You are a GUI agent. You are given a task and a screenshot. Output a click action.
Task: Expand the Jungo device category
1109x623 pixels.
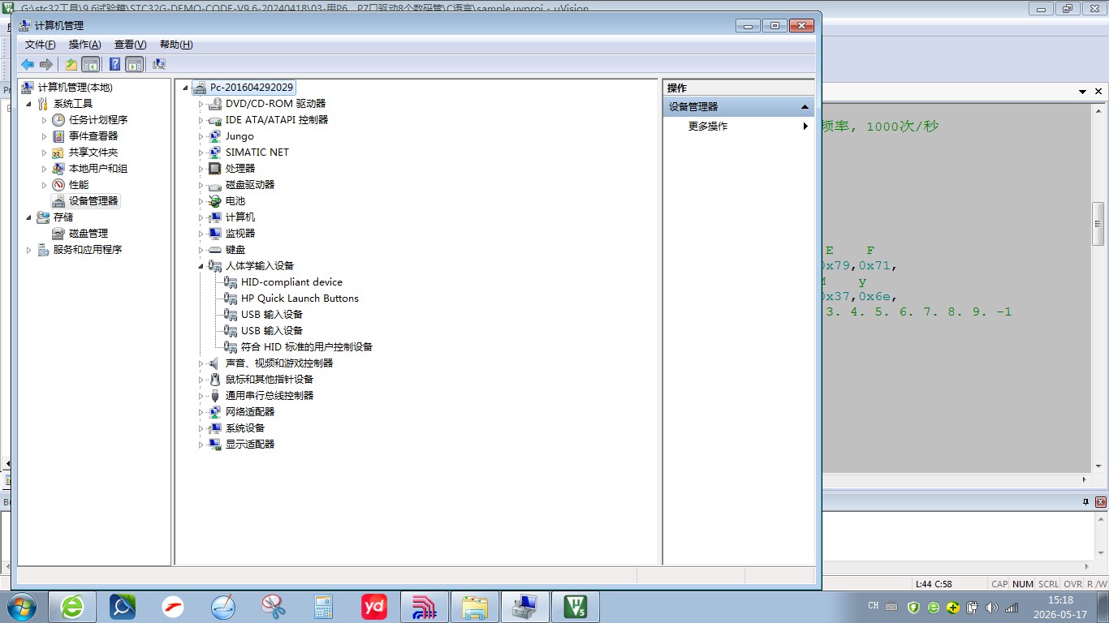201,136
